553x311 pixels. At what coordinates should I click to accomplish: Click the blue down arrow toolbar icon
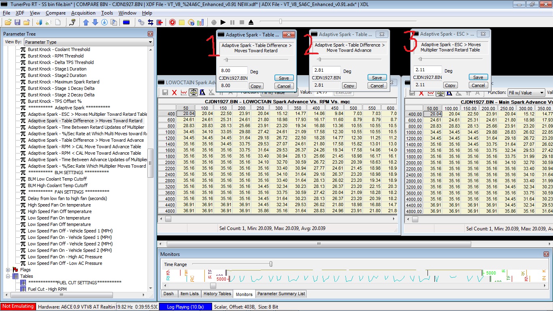coord(95,22)
